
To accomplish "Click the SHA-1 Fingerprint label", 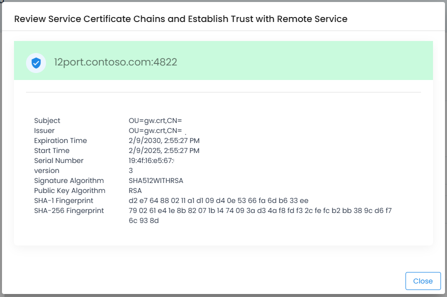I will click(63, 200).
